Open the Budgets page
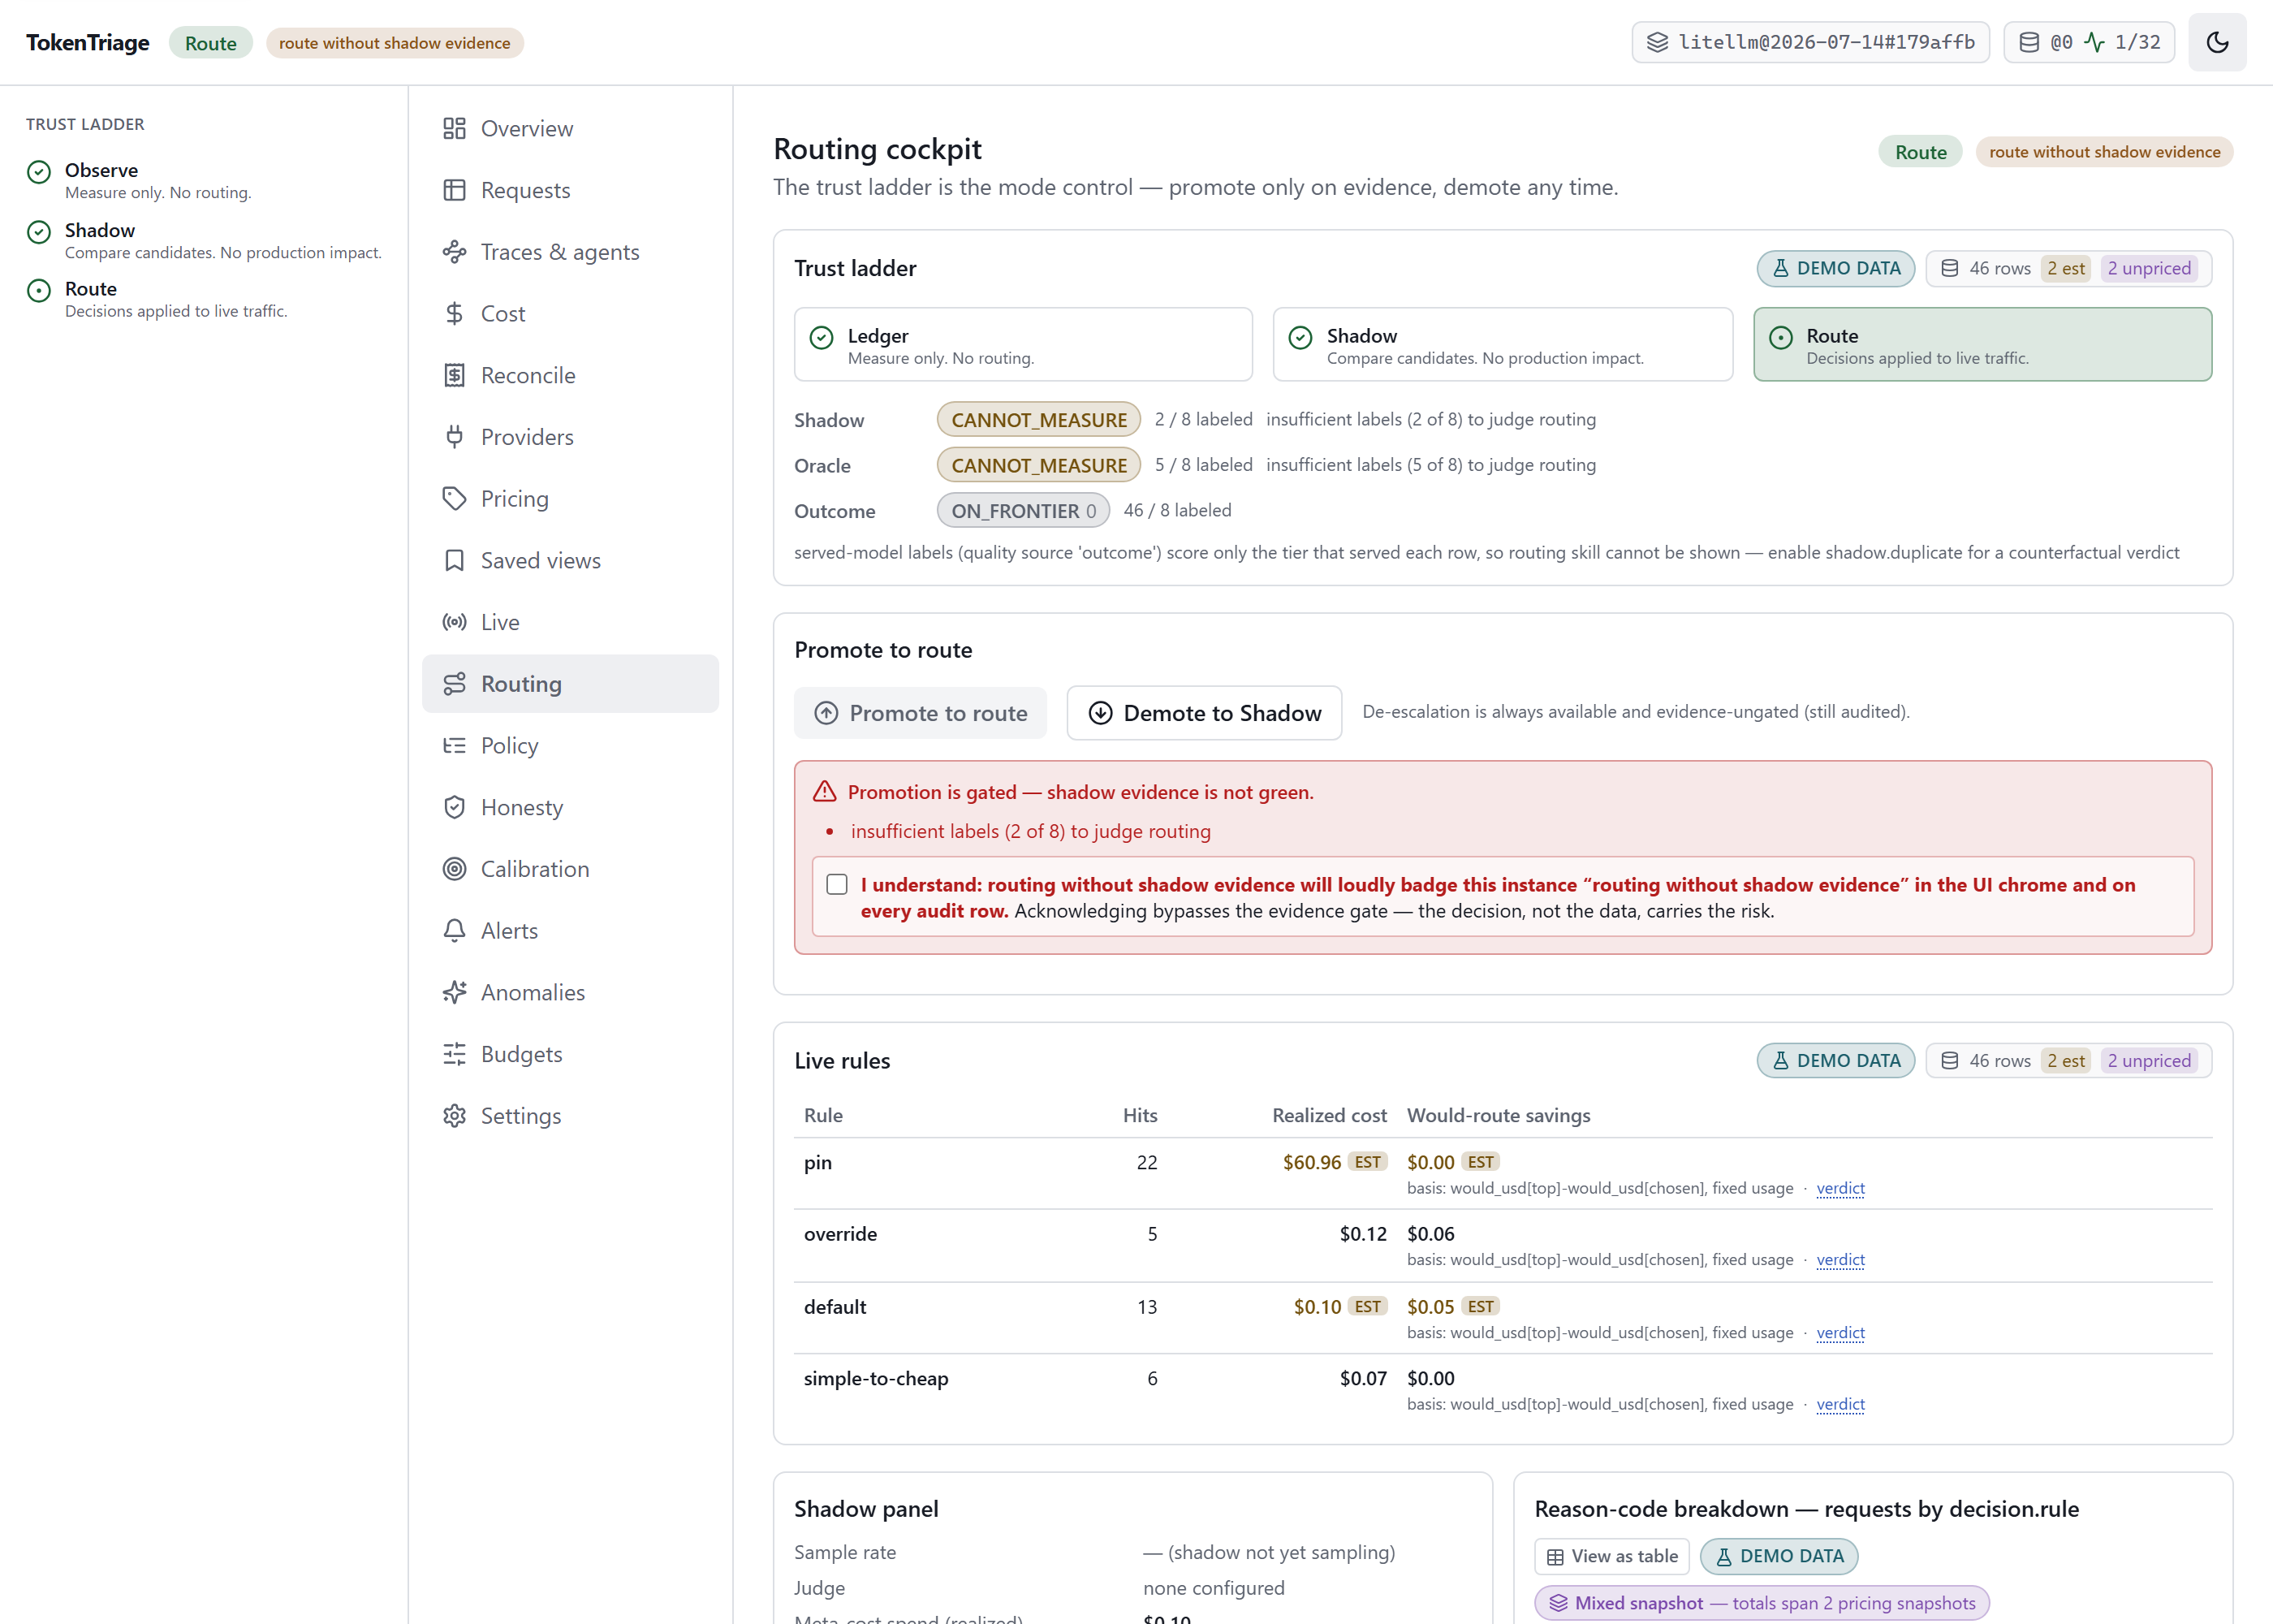The image size is (2273, 1624). [x=570, y=1054]
